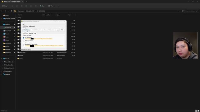Go up one folder level arrow
The width and height of the screenshot is (200, 112).
click(11, 11)
